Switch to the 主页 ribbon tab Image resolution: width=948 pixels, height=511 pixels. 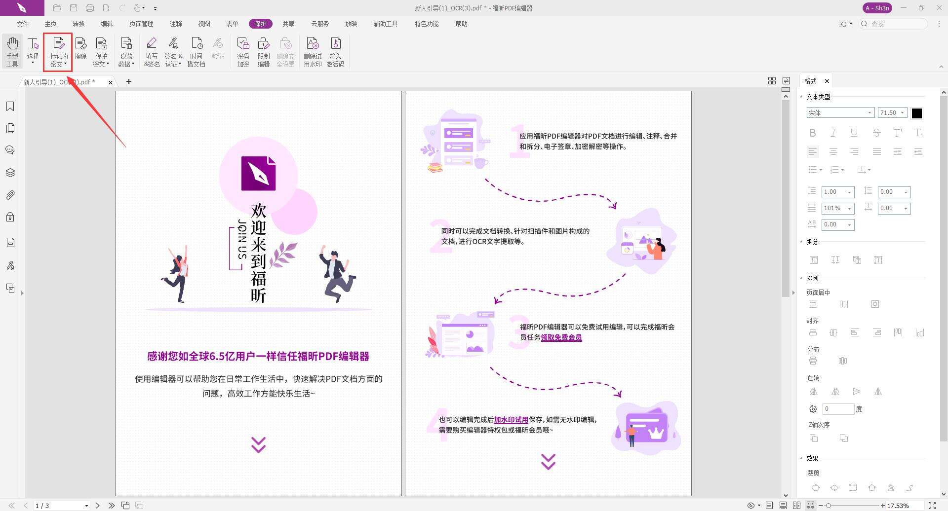50,24
